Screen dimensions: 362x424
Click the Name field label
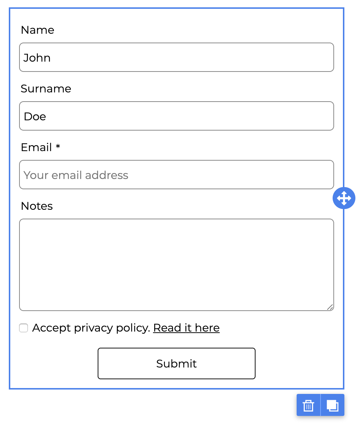(37, 30)
